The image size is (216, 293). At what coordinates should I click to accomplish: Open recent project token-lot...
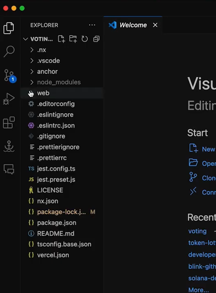(202, 243)
